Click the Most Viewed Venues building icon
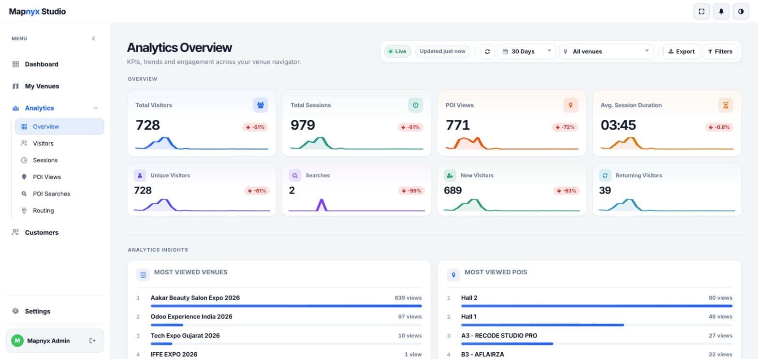The height and width of the screenshot is (359, 758). [x=143, y=275]
